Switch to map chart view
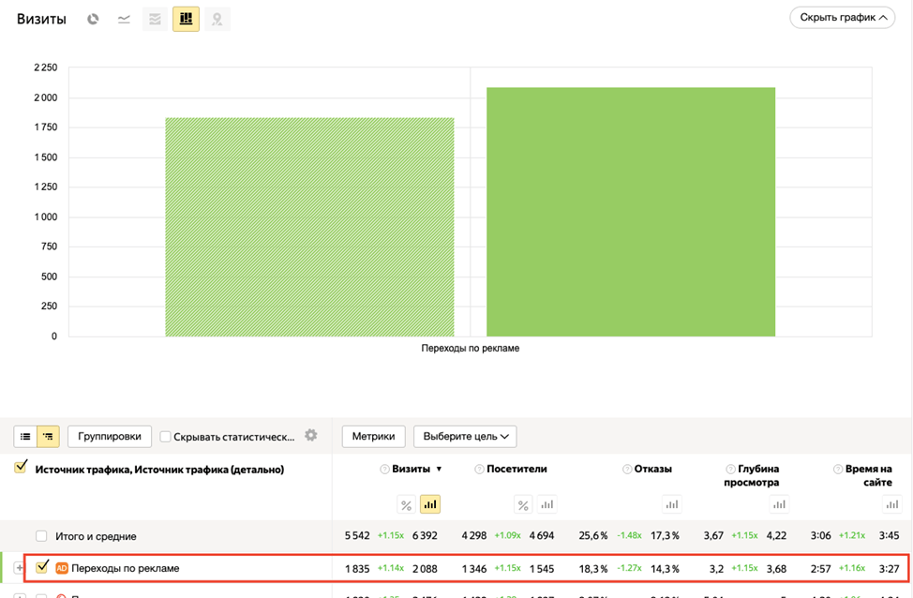Image resolution: width=913 pixels, height=598 pixels. (x=217, y=20)
